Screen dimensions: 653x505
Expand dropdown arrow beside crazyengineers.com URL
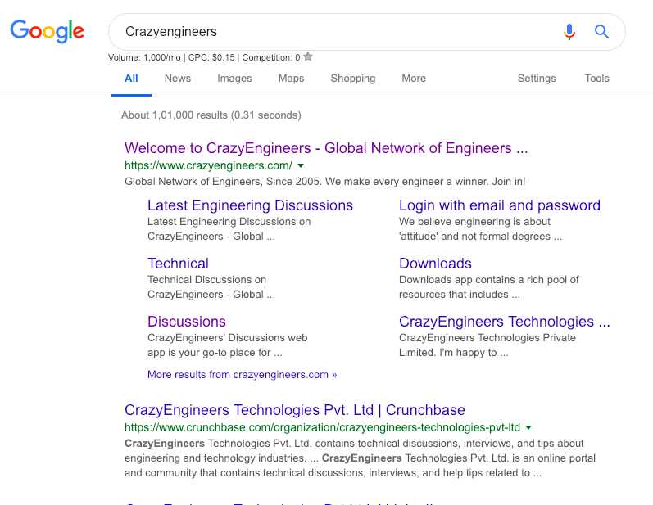301,166
